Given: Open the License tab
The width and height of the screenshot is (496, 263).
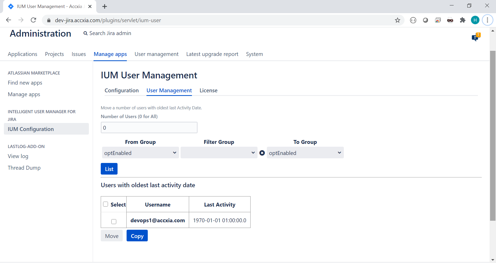Looking at the screenshot, I should [208, 91].
